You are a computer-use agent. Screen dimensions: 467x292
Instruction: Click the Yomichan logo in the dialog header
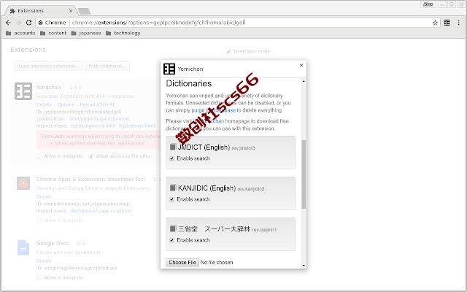(169, 69)
